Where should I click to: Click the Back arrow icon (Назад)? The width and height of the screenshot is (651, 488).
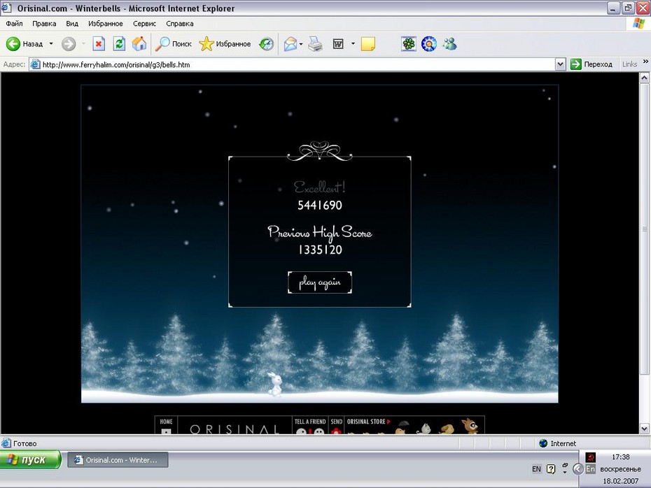13,43
